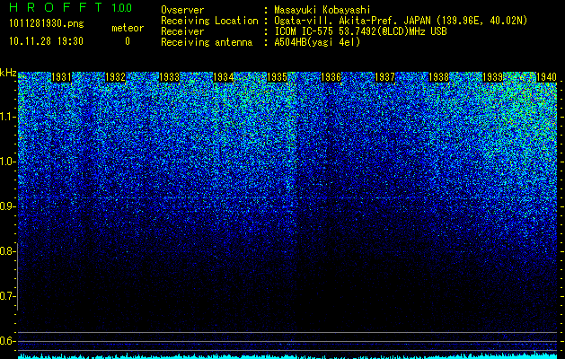
Task: Click the 1939 time marker
Action: coord(492,77)
